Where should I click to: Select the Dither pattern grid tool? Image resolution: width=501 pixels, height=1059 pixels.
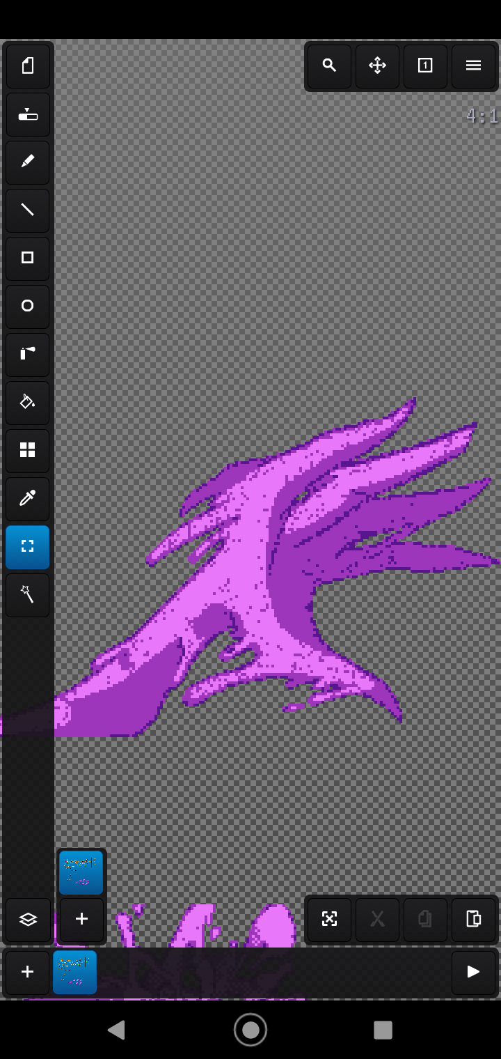(x=28, y=451)
